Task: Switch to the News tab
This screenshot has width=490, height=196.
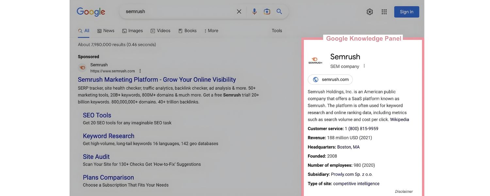Action: tap(106, 31)
